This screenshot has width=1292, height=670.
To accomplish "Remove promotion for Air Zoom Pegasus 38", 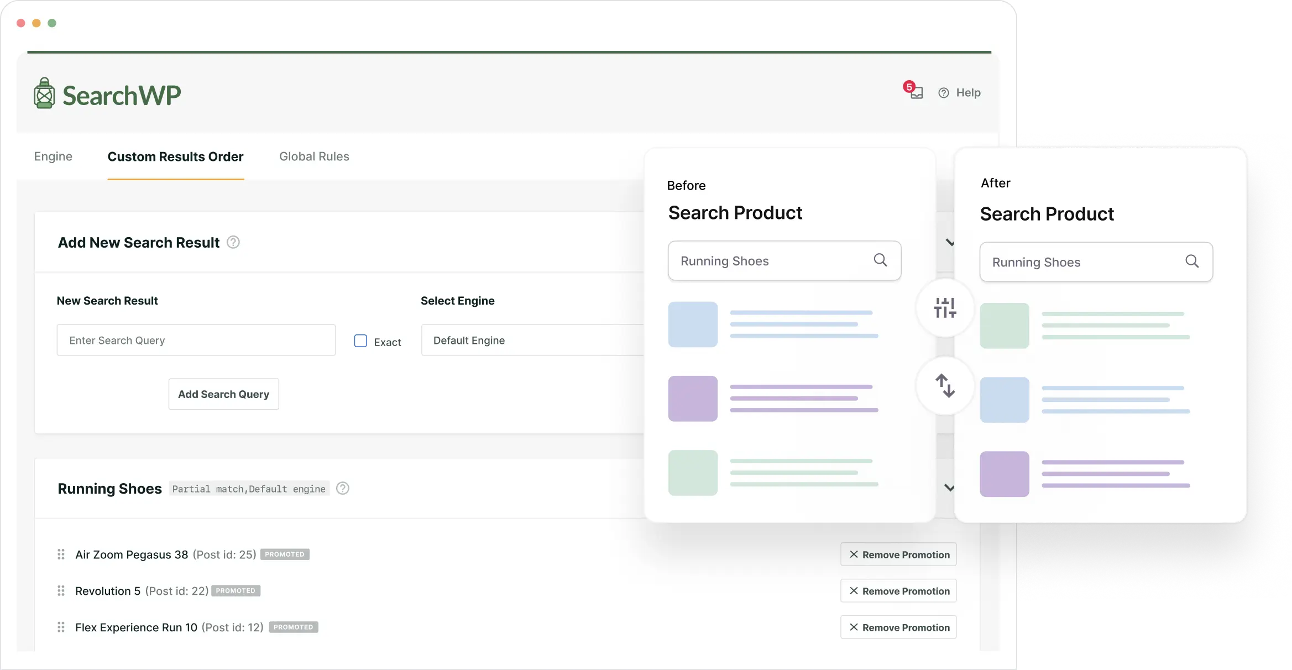I will pos(898,554).
